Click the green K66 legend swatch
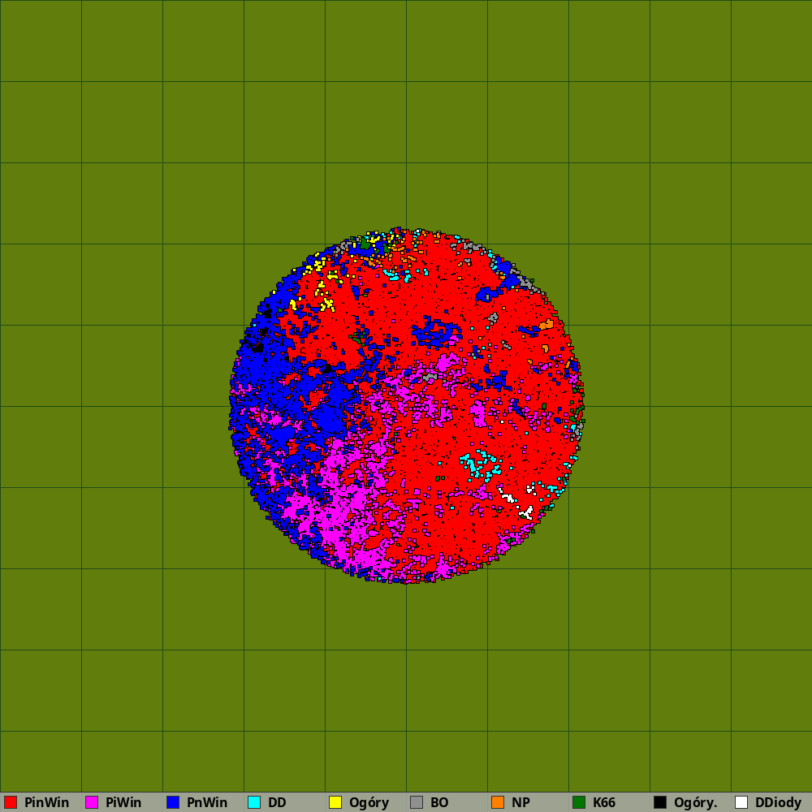 [x=579, y=802]
